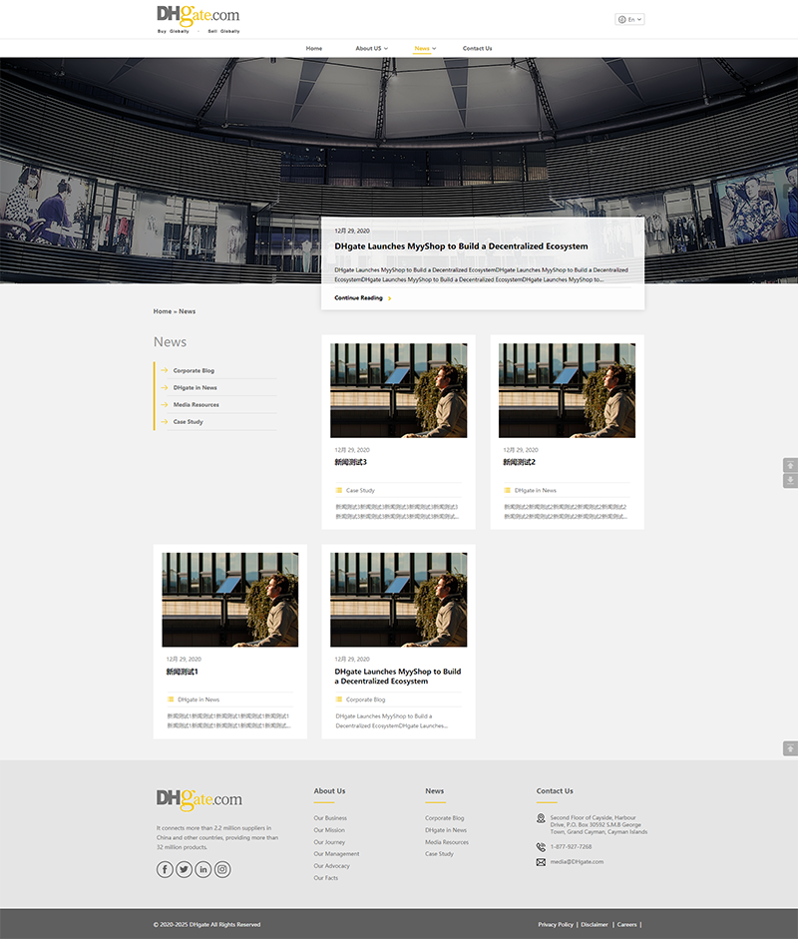Click the globe icon in the language selector

(622, 20)
